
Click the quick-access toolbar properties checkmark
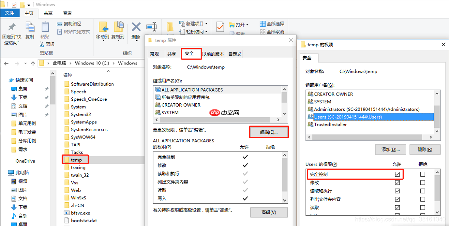click(x=14, y=5)
